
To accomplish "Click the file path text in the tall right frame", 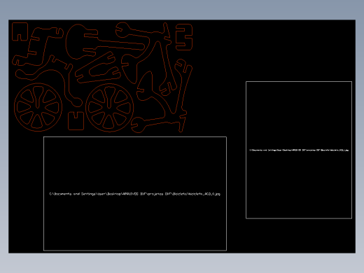I will 299,150.
